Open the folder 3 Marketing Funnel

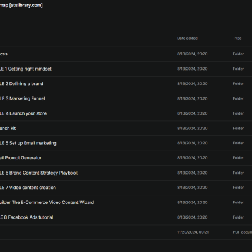23,98
